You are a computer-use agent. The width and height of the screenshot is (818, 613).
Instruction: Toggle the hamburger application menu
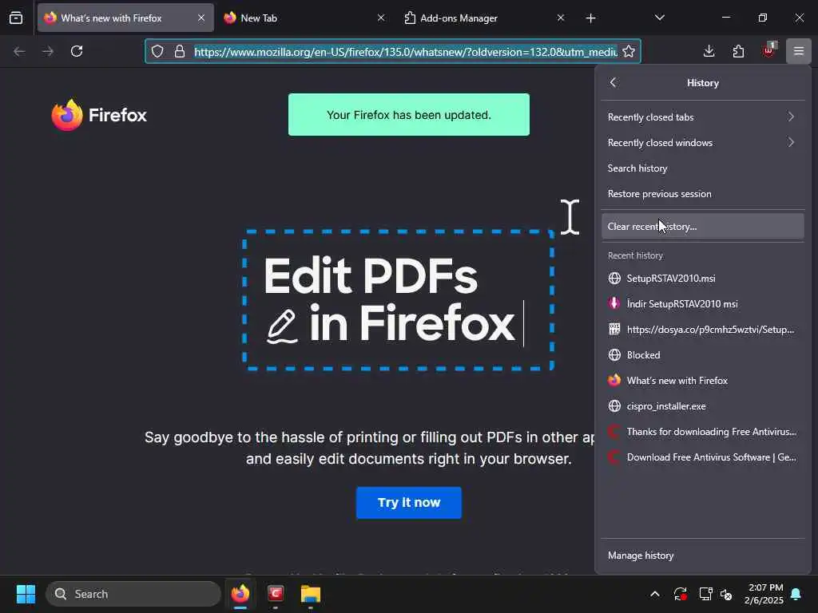tap(799, 51)
